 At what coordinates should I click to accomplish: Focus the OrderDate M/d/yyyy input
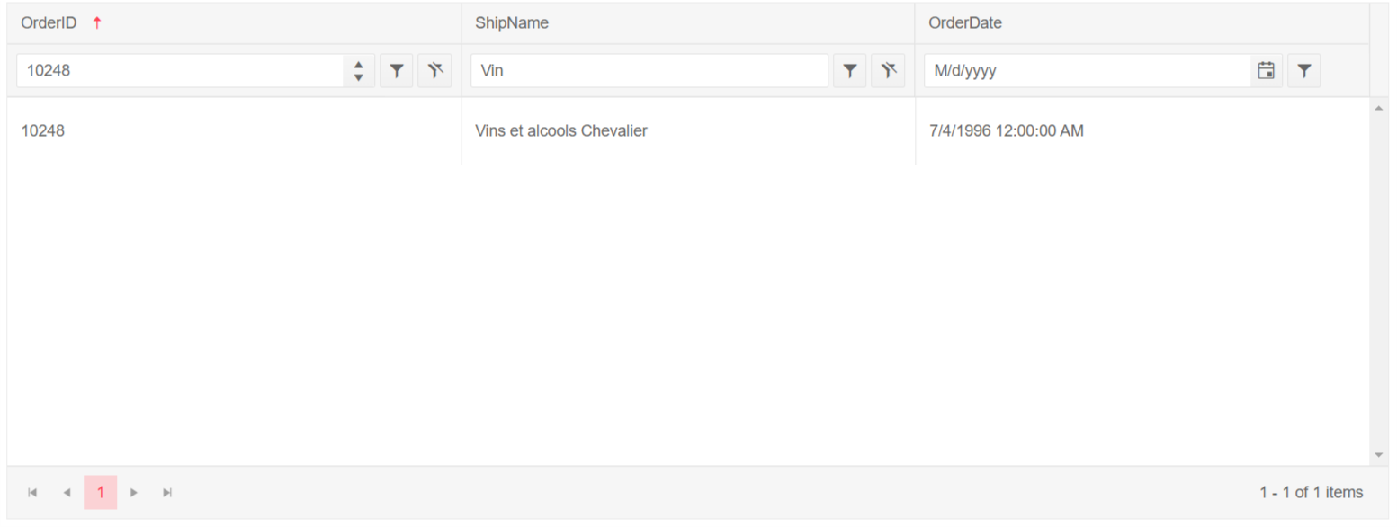pos(1087,70)
